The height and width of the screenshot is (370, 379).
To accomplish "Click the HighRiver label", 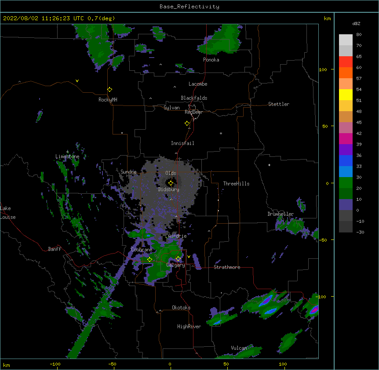I will pyautogui.click(x=189, y=326).
